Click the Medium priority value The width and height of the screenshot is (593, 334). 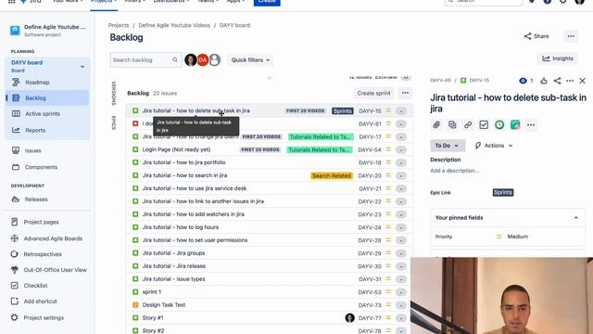(518, 237)
